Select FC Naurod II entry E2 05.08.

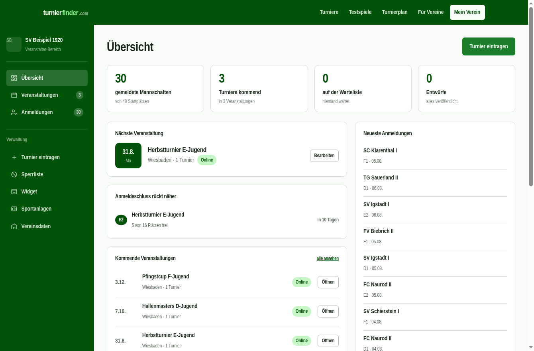click(435, 290)
